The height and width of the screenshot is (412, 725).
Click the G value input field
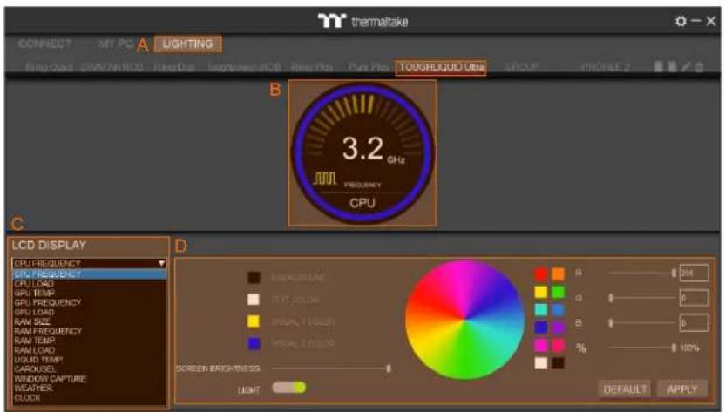tap(694, 298)
